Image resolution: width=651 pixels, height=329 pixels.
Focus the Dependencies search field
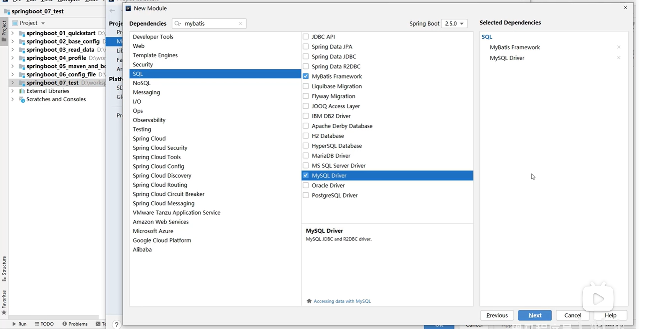(209, 24)
